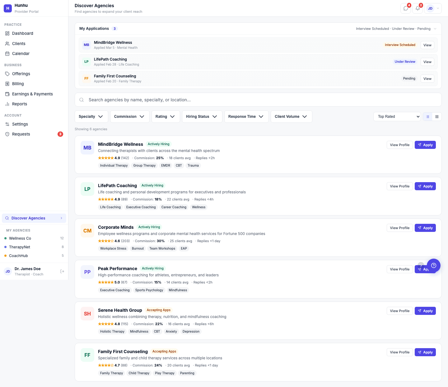
Task: Open the floating help question-mark button
Action: coord(434,265)
